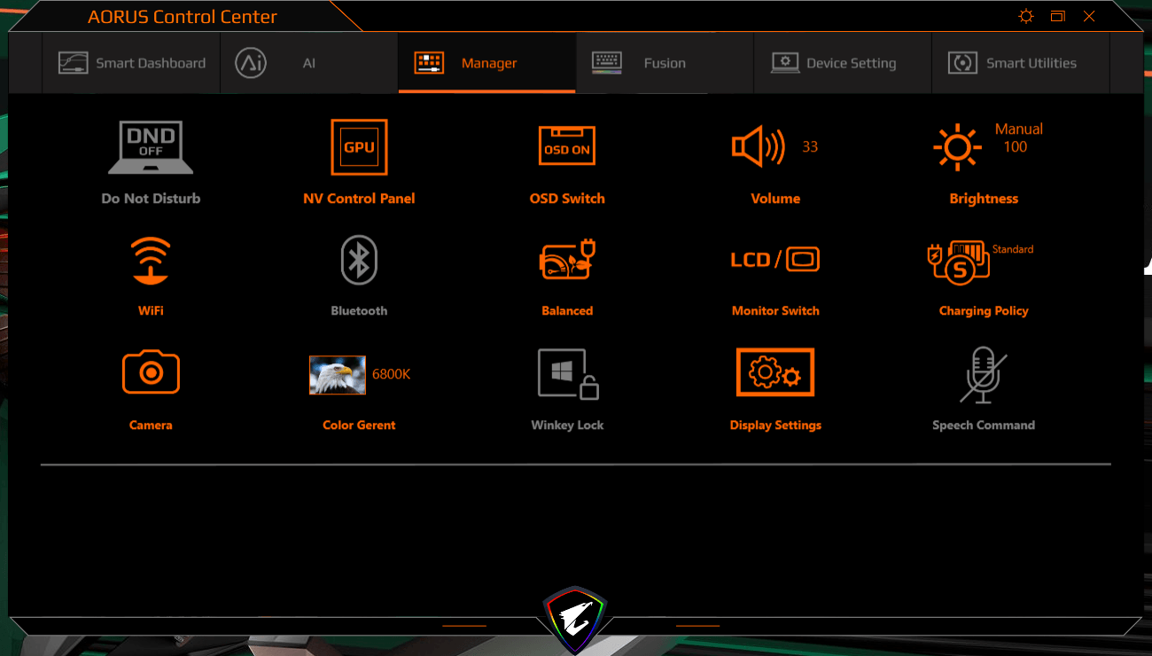Click the "Bluetooth" label

(359, 311)
